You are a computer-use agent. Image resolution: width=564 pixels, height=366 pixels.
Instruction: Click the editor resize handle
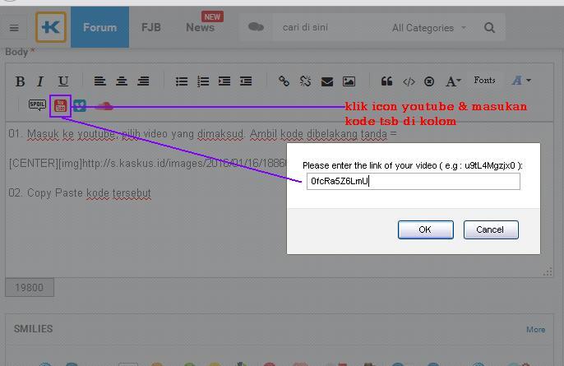548,272
